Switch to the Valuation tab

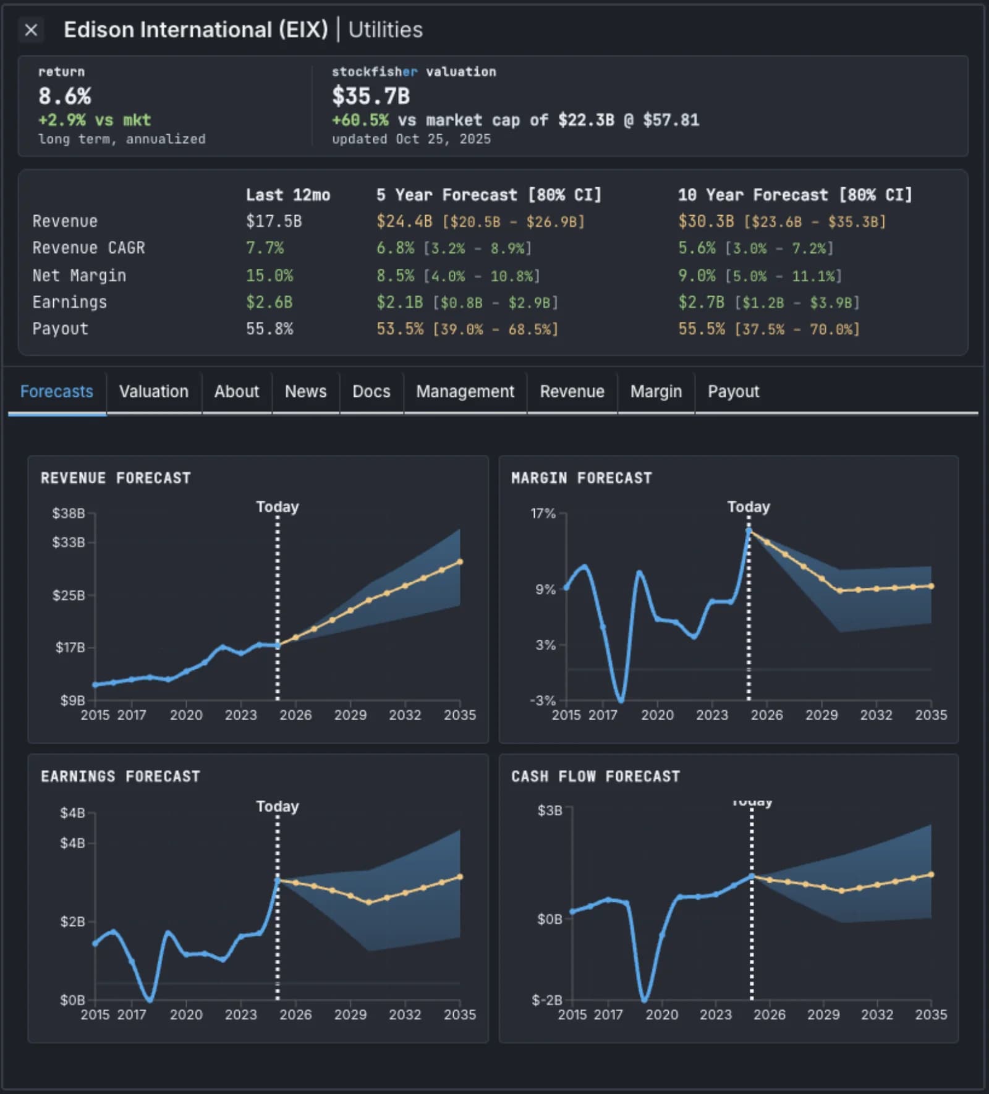(153, 391)
